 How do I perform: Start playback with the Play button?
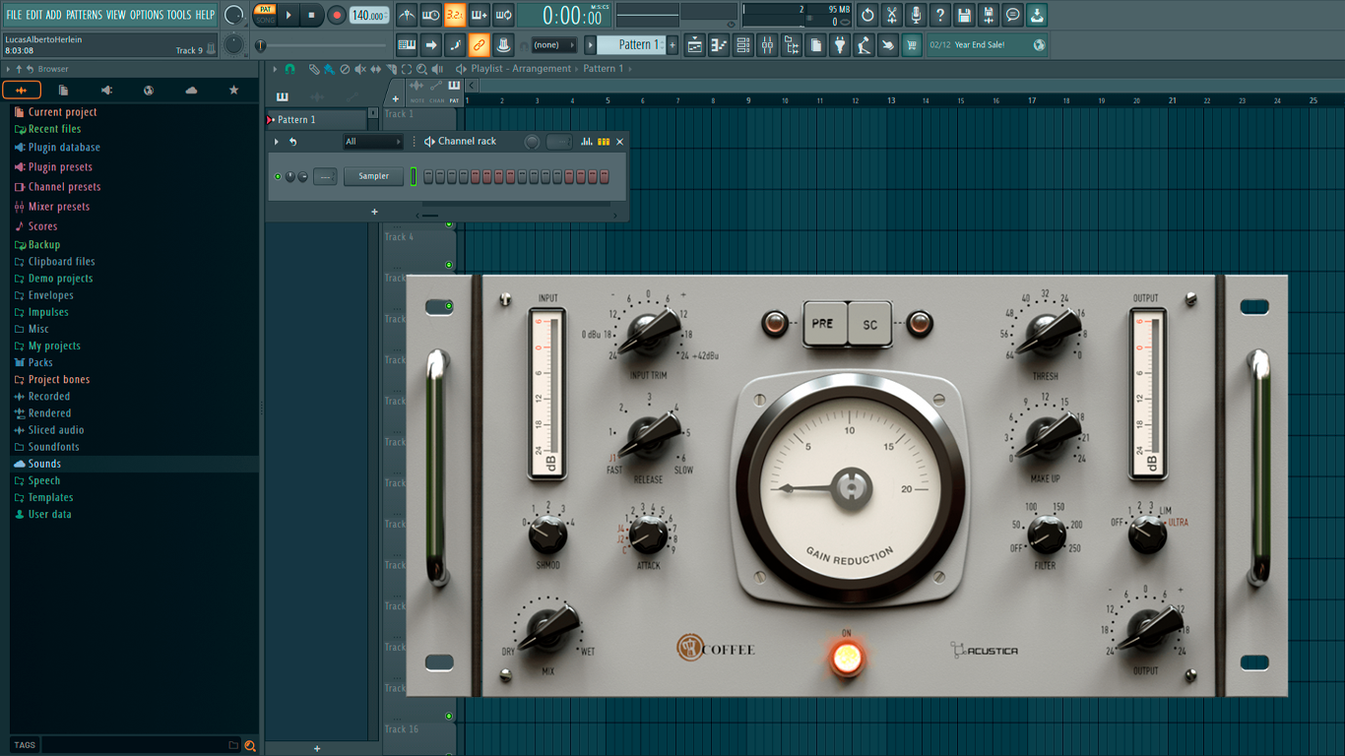288,15
